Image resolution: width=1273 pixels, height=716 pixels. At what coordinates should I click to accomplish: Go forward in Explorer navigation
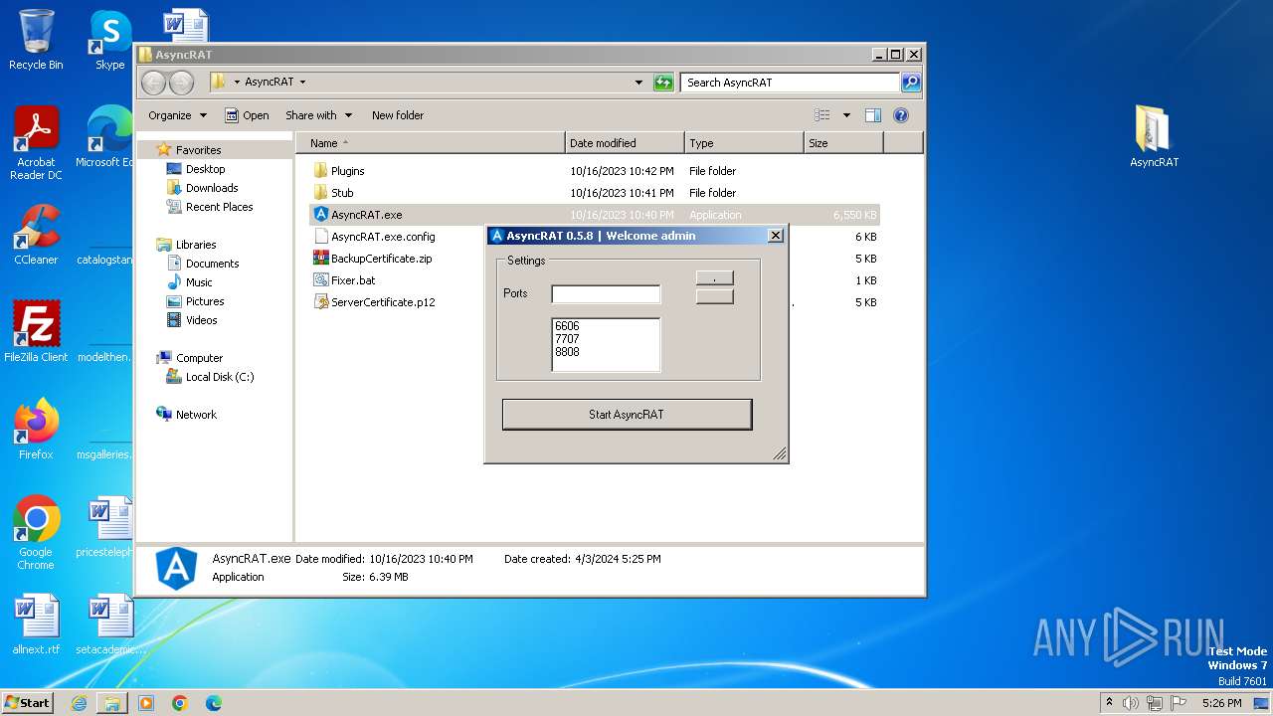tap(181, 83)
